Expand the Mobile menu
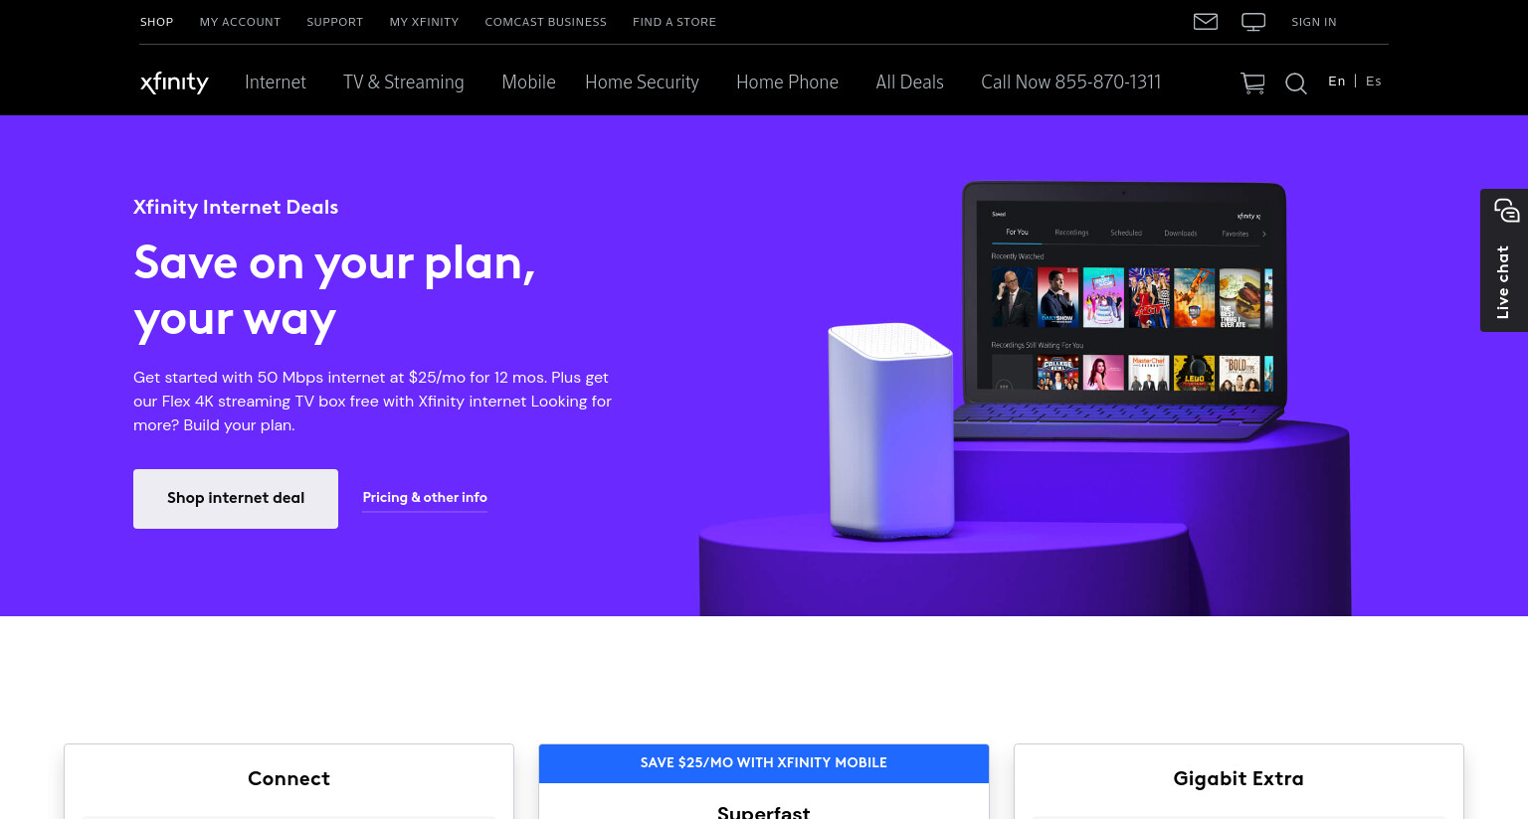The image size is (1528, 819). (528, 82)
